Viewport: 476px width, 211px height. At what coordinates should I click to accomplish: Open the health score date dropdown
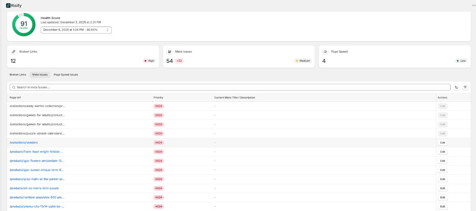[x=76, y=30]
